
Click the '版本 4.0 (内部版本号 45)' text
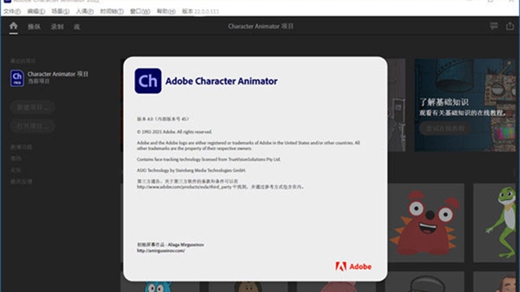tap(163, 119)
